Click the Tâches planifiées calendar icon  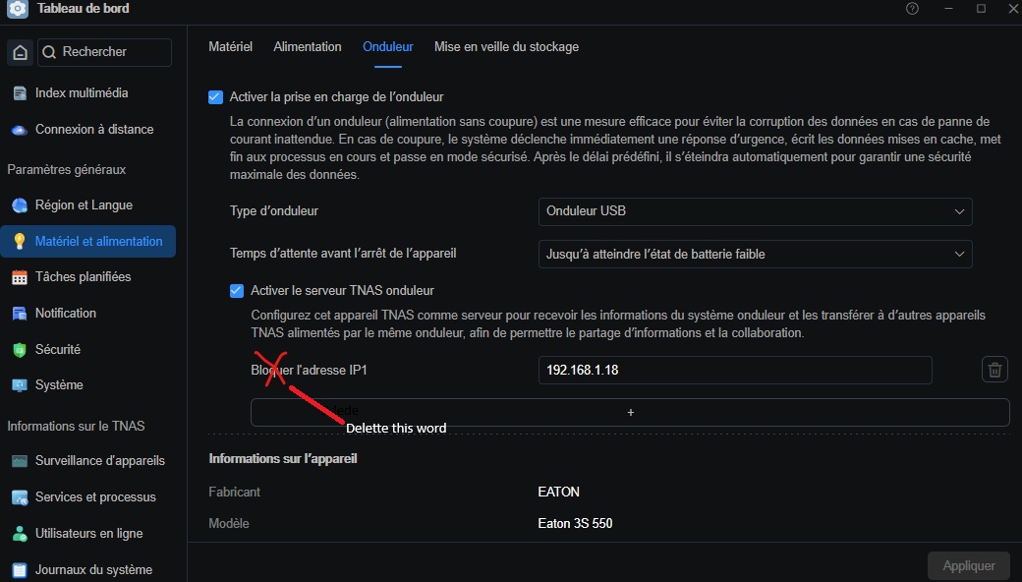20,277
